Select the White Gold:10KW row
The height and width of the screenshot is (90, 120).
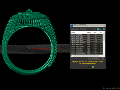[87, 50]
